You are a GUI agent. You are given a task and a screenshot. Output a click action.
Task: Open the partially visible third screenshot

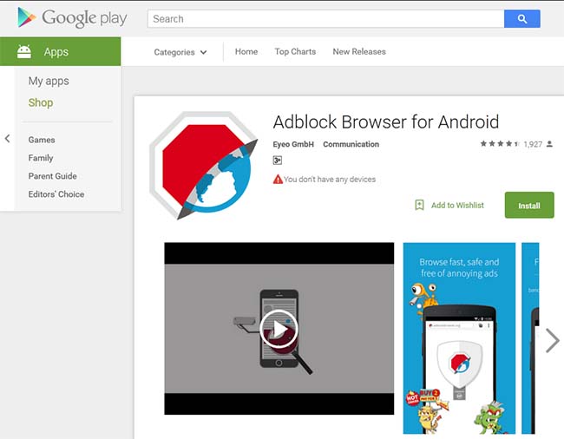(x=530, y=338)
